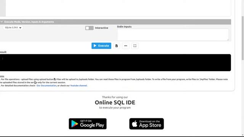
Task: Click the scrollbar down arrow
Action: (x=243, y=135)
